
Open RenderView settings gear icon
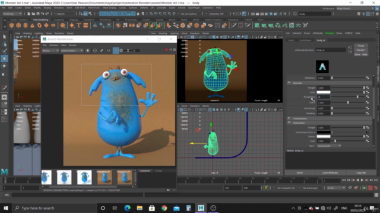[x=174, y=50]
